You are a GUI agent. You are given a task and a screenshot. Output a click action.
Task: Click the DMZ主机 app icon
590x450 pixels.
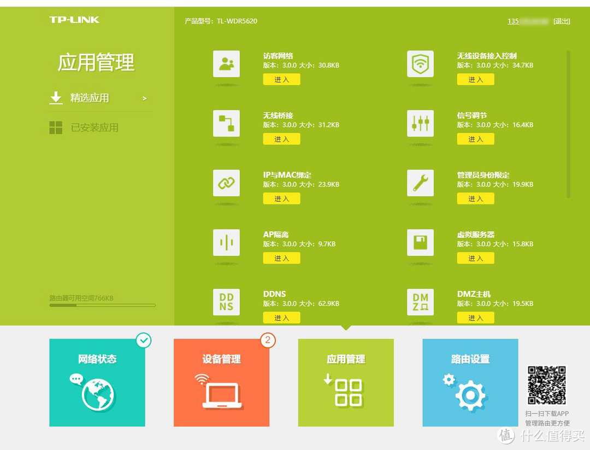point(420,302)
